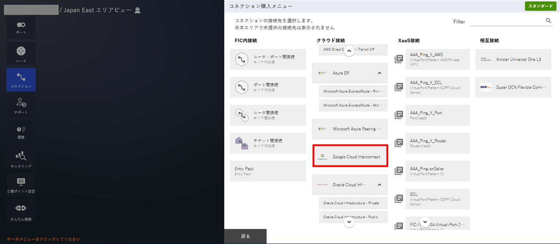The height and width of the screenshot is (244, 560).
Task: Collapse the Azure ER group
Action: (x=379, y=73)
